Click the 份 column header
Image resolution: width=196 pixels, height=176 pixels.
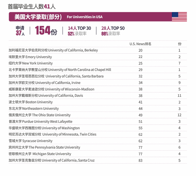pyautogui.click(x=180, y=44)
